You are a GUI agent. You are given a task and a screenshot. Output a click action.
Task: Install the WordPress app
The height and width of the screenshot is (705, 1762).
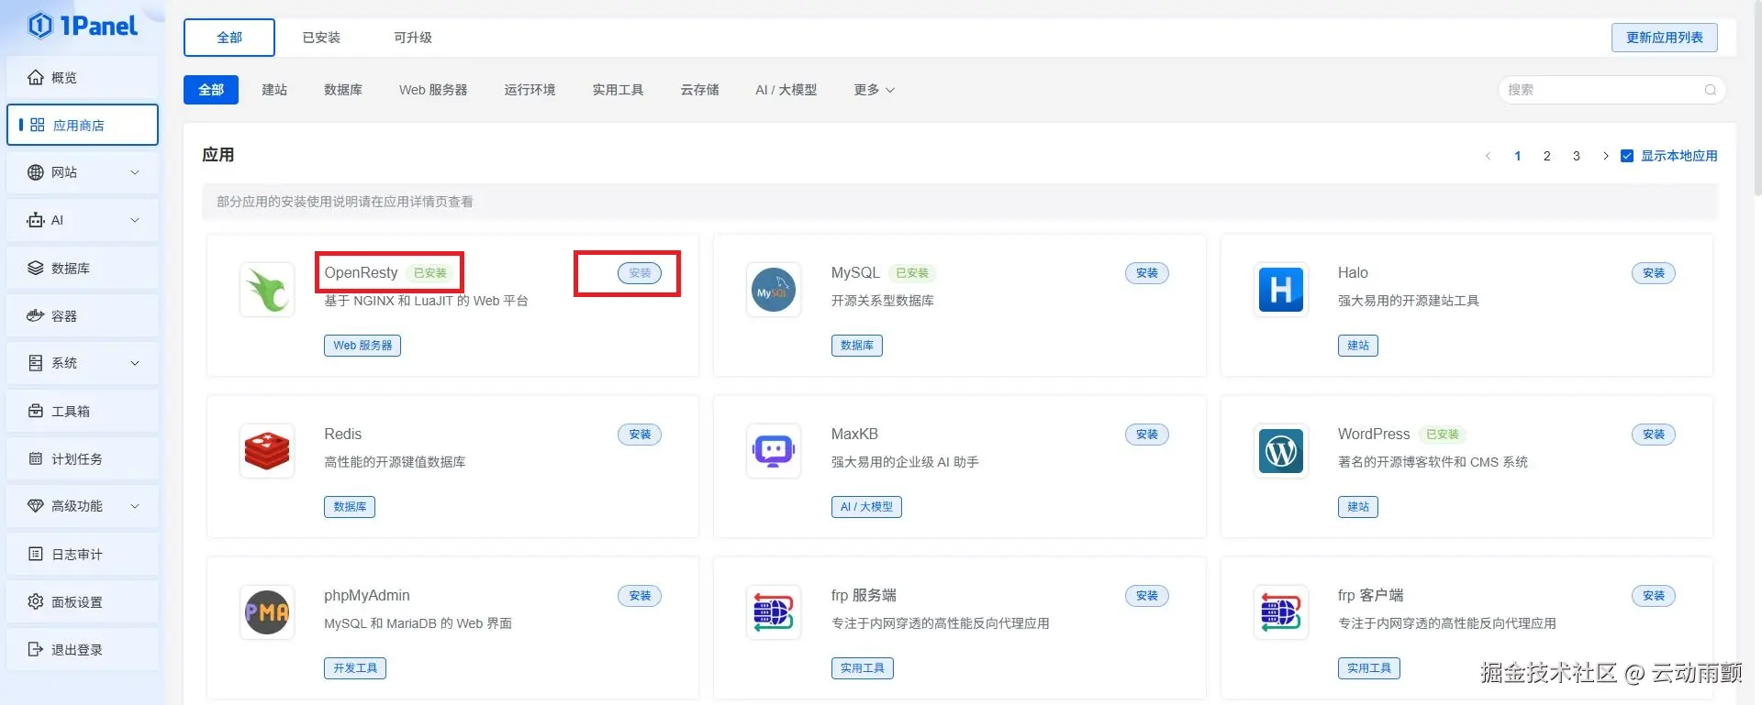click(x=1654, y=435)
